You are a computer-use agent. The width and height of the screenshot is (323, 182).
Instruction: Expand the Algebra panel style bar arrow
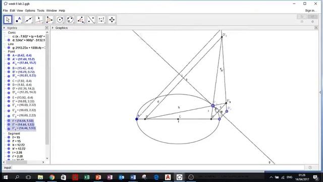(x=4, y=28)
